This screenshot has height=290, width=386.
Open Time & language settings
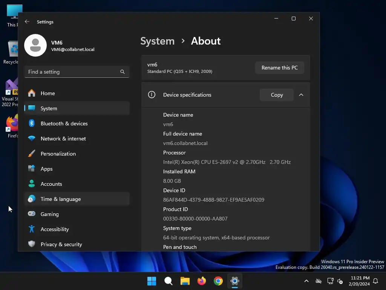tap(77, 199)
